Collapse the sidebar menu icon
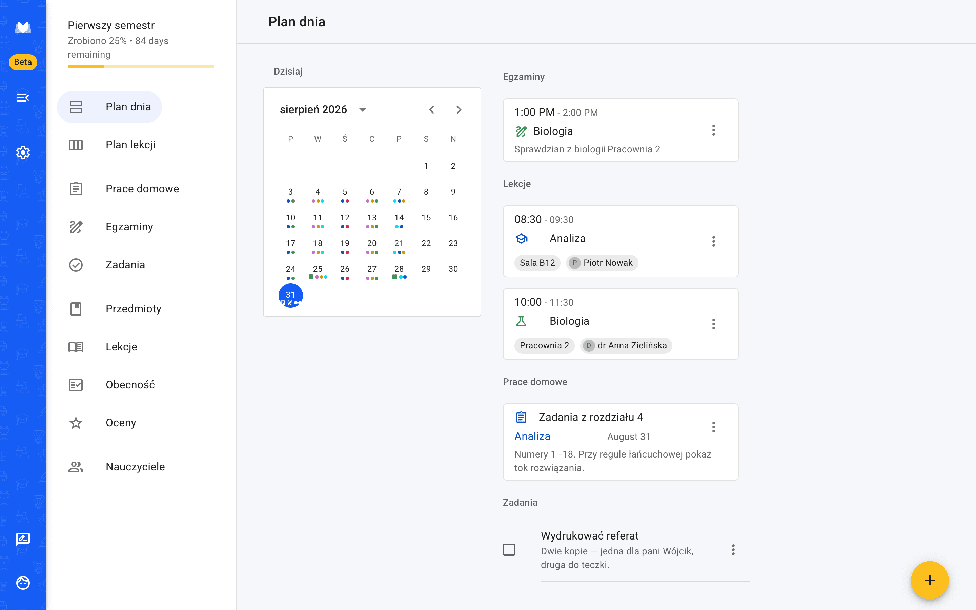Screen dimensions: 976x610 [23, 97]
